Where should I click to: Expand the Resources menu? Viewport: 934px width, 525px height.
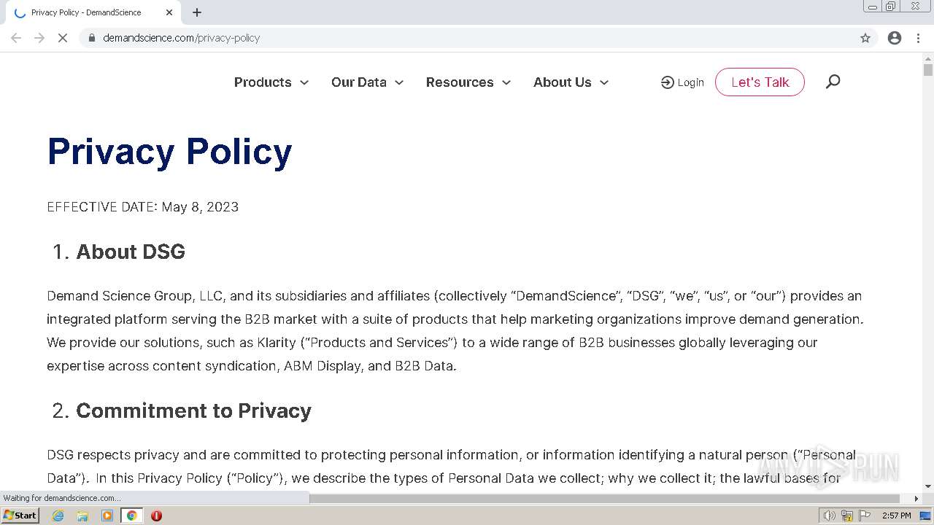tap(468, 82)
